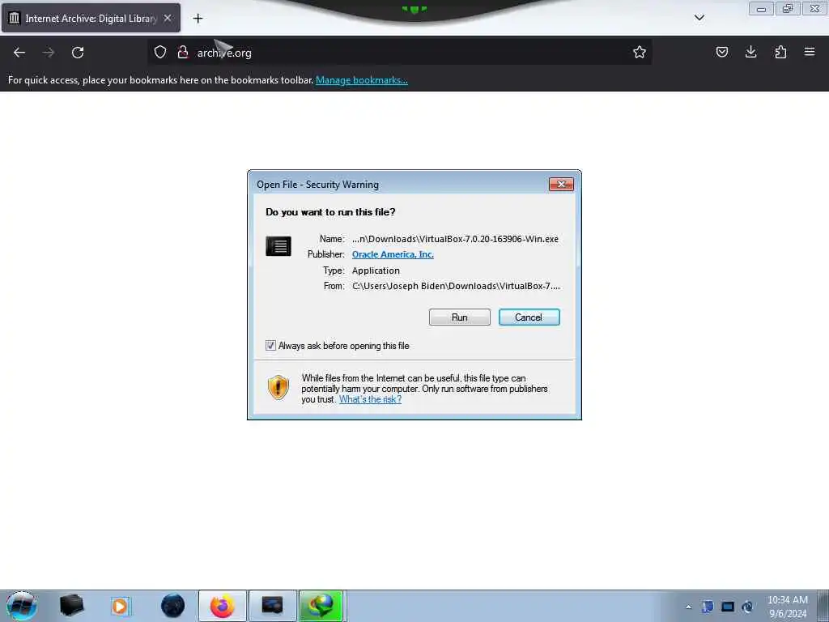Select the Internet Archive: Digital Library tab
Viewport: 829px width, 622px height.
click(x=91, y=18)
